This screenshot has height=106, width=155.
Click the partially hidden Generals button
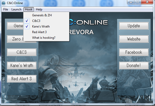15,26
